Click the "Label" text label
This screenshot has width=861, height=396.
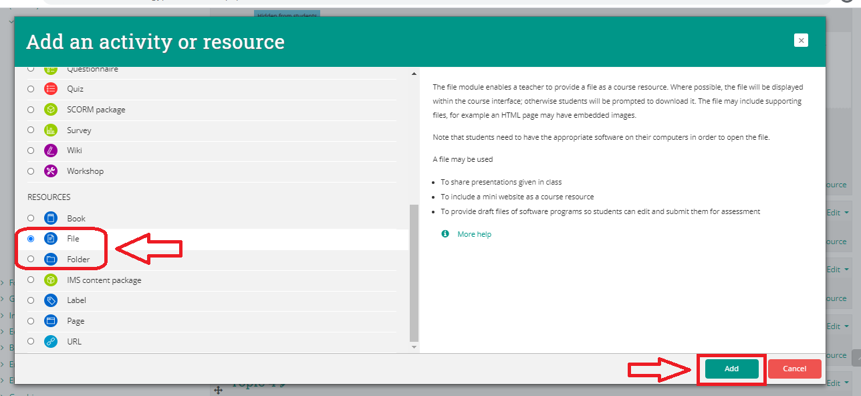click(76, 300)
